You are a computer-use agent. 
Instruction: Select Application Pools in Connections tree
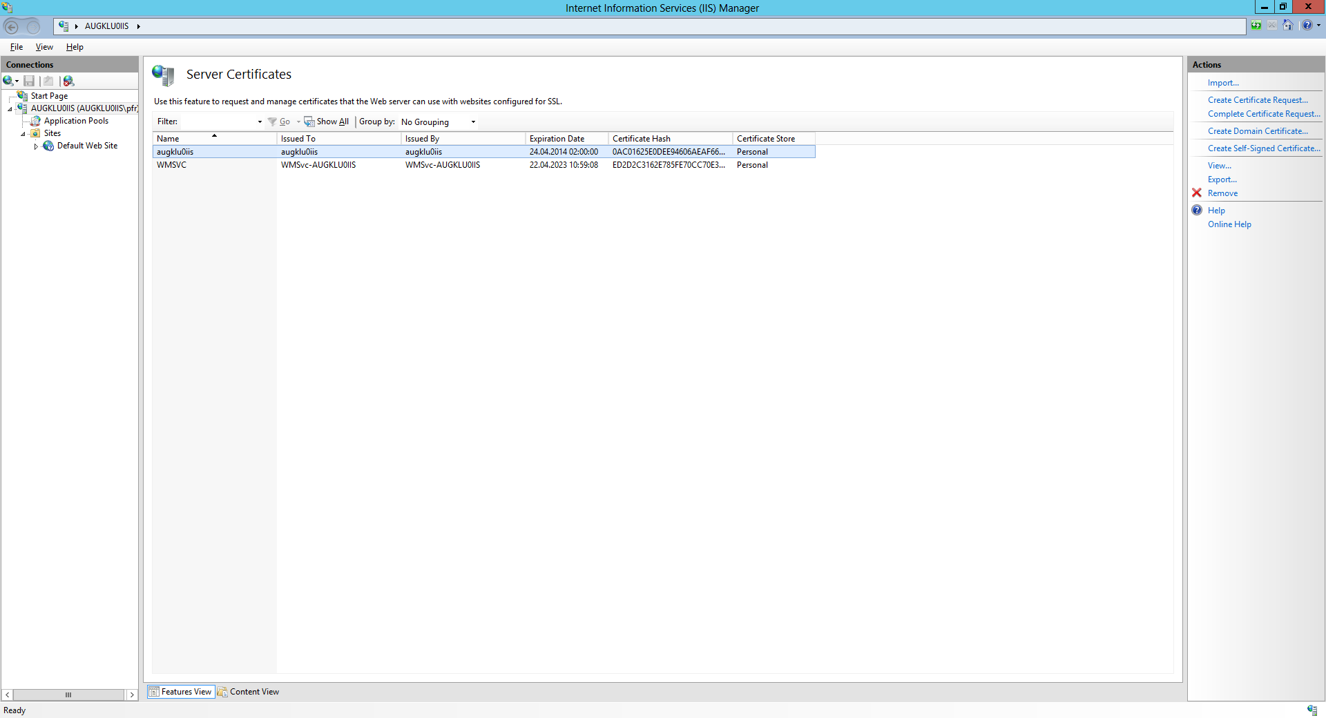(76, 121)
